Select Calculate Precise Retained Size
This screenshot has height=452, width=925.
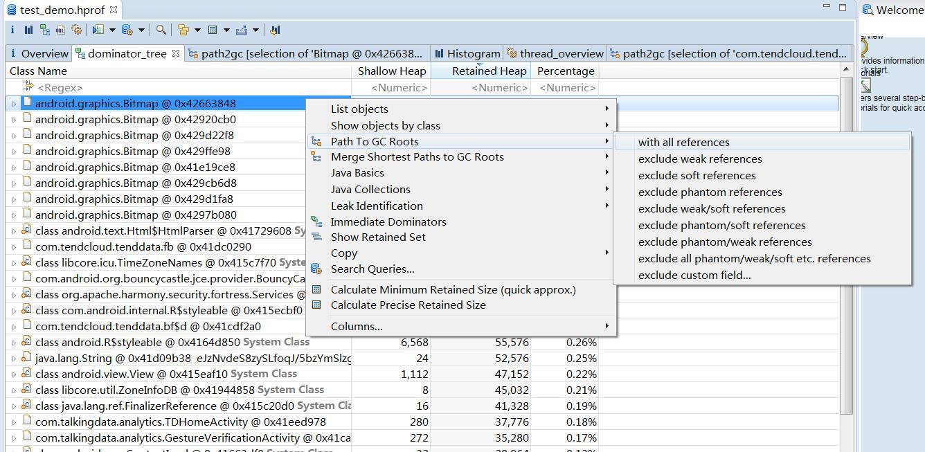point(461,305)
